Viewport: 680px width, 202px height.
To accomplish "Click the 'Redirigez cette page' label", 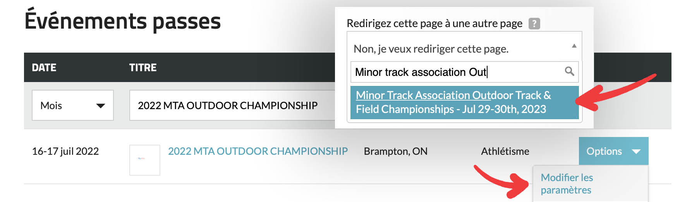I will 434,24.
